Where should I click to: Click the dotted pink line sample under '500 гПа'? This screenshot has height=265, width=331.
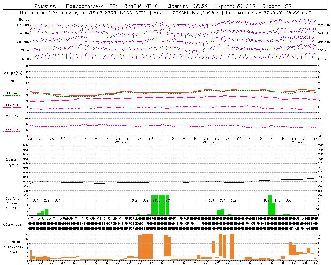(x=11, y=131)
